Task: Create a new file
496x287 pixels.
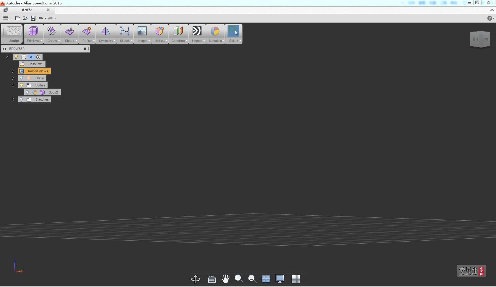Action: tap(18, 18)
